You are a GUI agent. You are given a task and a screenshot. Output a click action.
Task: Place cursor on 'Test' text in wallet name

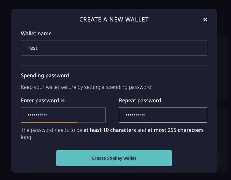point(32,48)
